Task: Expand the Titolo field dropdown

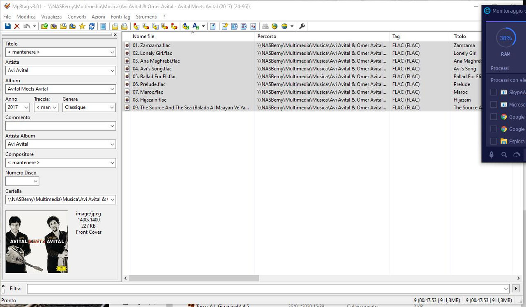Action: click(x=112, y=52)
